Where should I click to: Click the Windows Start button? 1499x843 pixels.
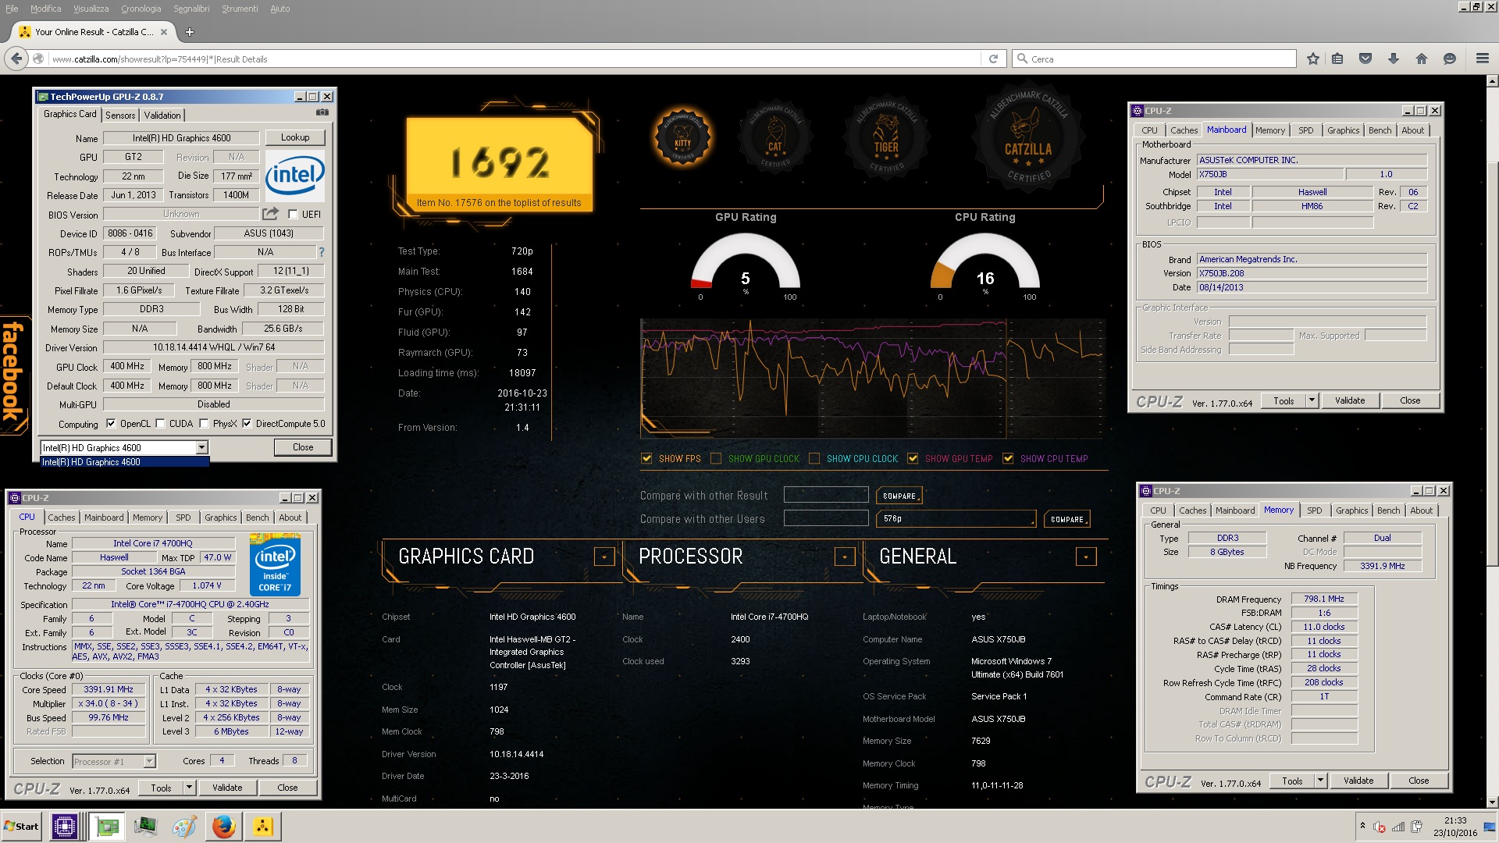coord(22,827)
